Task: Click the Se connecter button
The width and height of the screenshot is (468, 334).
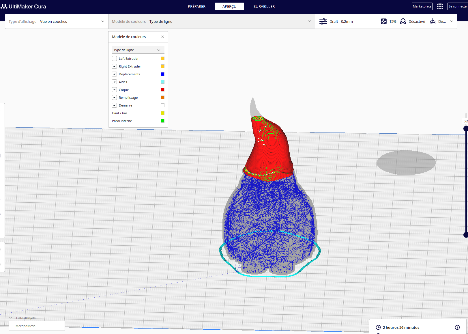Action: click(x=458, y=6)
